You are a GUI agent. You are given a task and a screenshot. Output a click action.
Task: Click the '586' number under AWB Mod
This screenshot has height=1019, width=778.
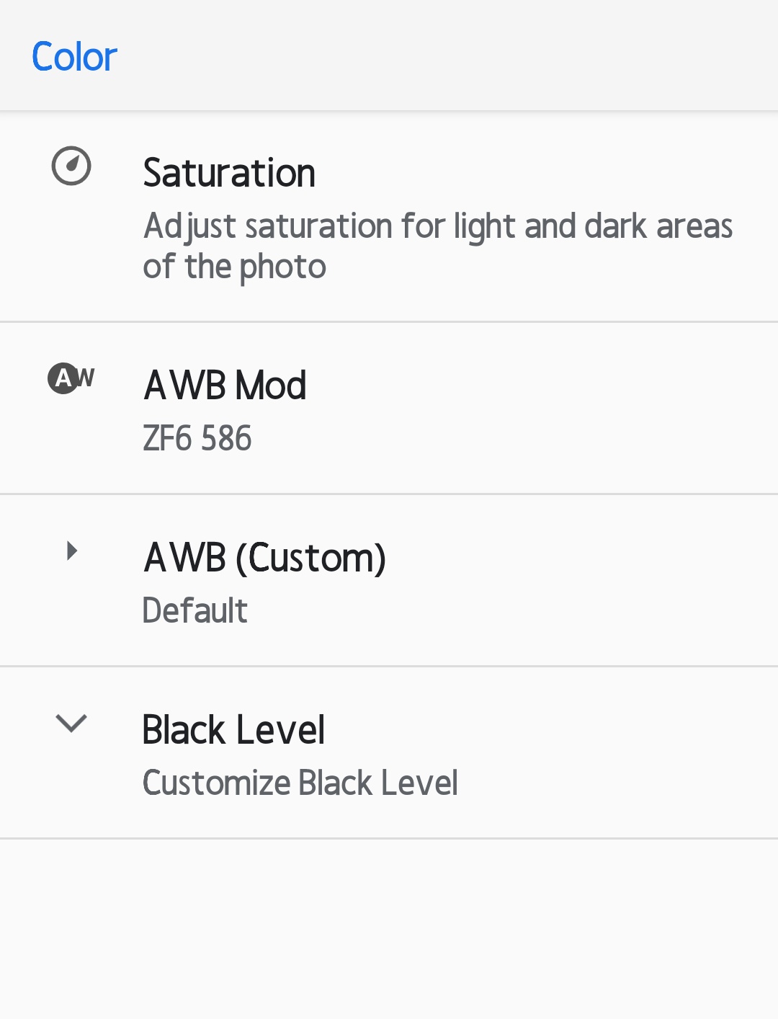[226, 439]
